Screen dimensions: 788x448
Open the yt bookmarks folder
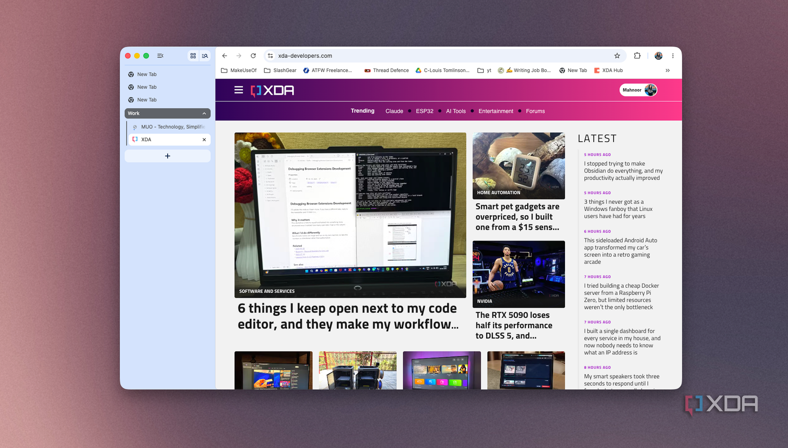pos(484,71)
